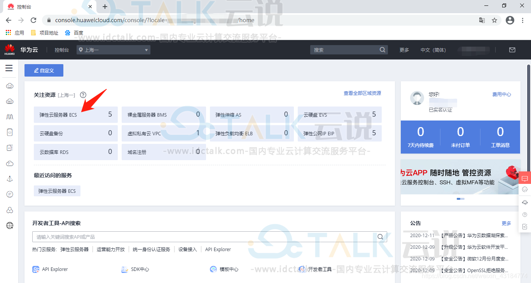This screenshot has height=283, width=531.
Task: Open 域名注册 resource tile
Action: click(164, 152)
